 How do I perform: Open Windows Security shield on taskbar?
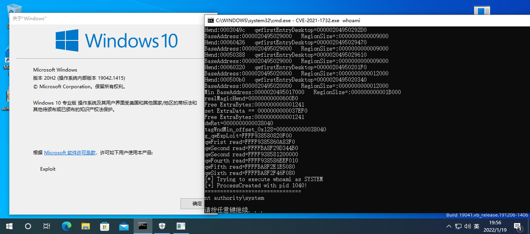pos(162,226)
